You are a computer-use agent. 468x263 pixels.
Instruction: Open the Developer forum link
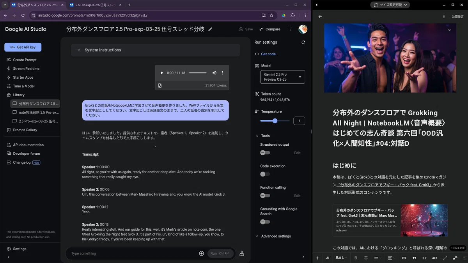click(26, 154)
